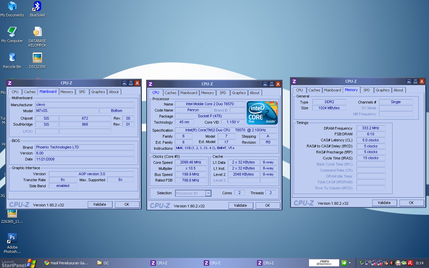This screenshot has width=429, height=268.
Task: Open the DATABASE KELOMPOK file icon
Action: point(37,37)
